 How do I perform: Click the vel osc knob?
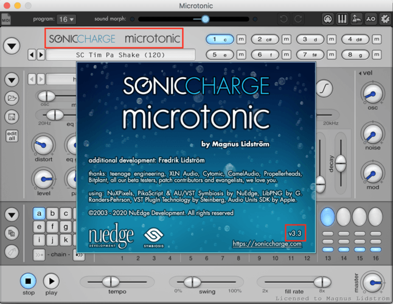coord(373,94)
